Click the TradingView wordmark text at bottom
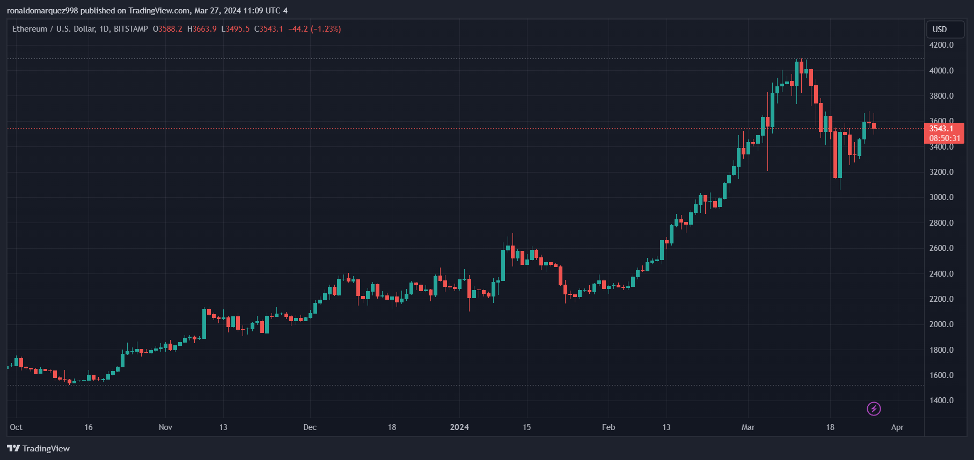Viewport: 974px width, 460px height. coord(46,448)
